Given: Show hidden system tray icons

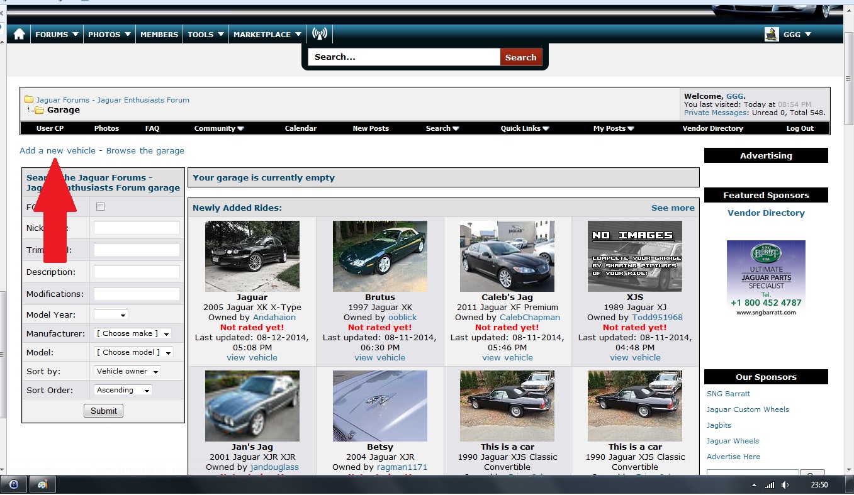Looking at the screenshot, I should click(754, 485).
